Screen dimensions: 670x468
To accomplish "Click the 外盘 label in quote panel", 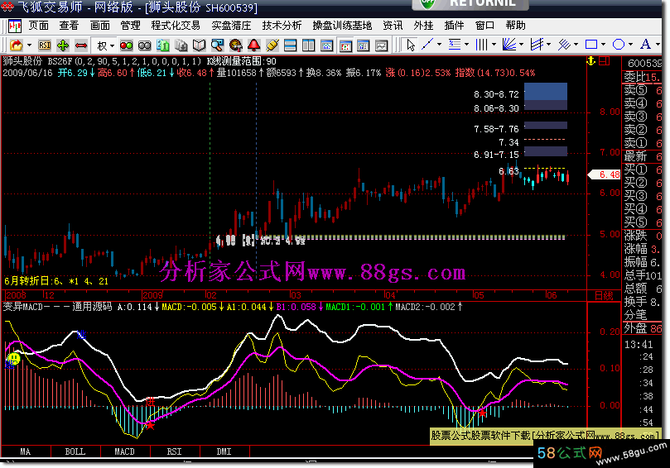I will click(x=635, y=328).
